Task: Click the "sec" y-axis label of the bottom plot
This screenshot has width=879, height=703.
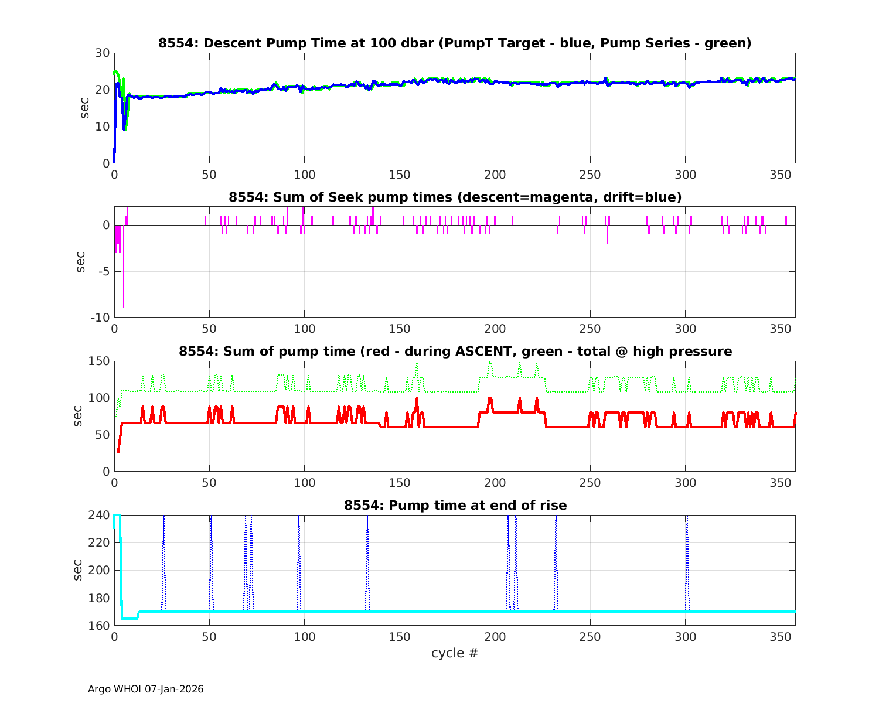Action: (79, 570)
